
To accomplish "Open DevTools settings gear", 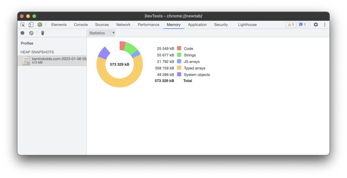I will pyautogui.click(x=316, y=24).
